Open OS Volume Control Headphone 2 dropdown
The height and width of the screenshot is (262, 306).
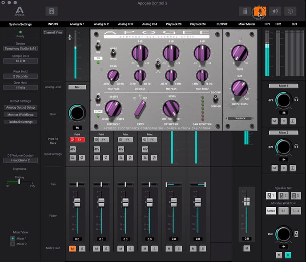click(x=20, y=160)
